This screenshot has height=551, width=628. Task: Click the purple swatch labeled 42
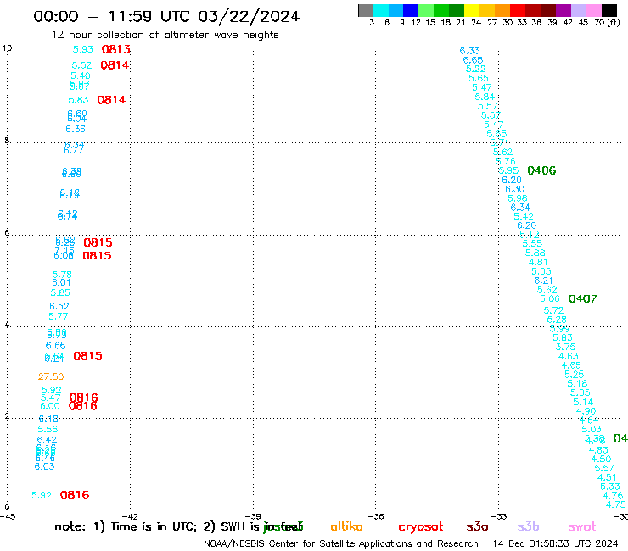[564, 10]
